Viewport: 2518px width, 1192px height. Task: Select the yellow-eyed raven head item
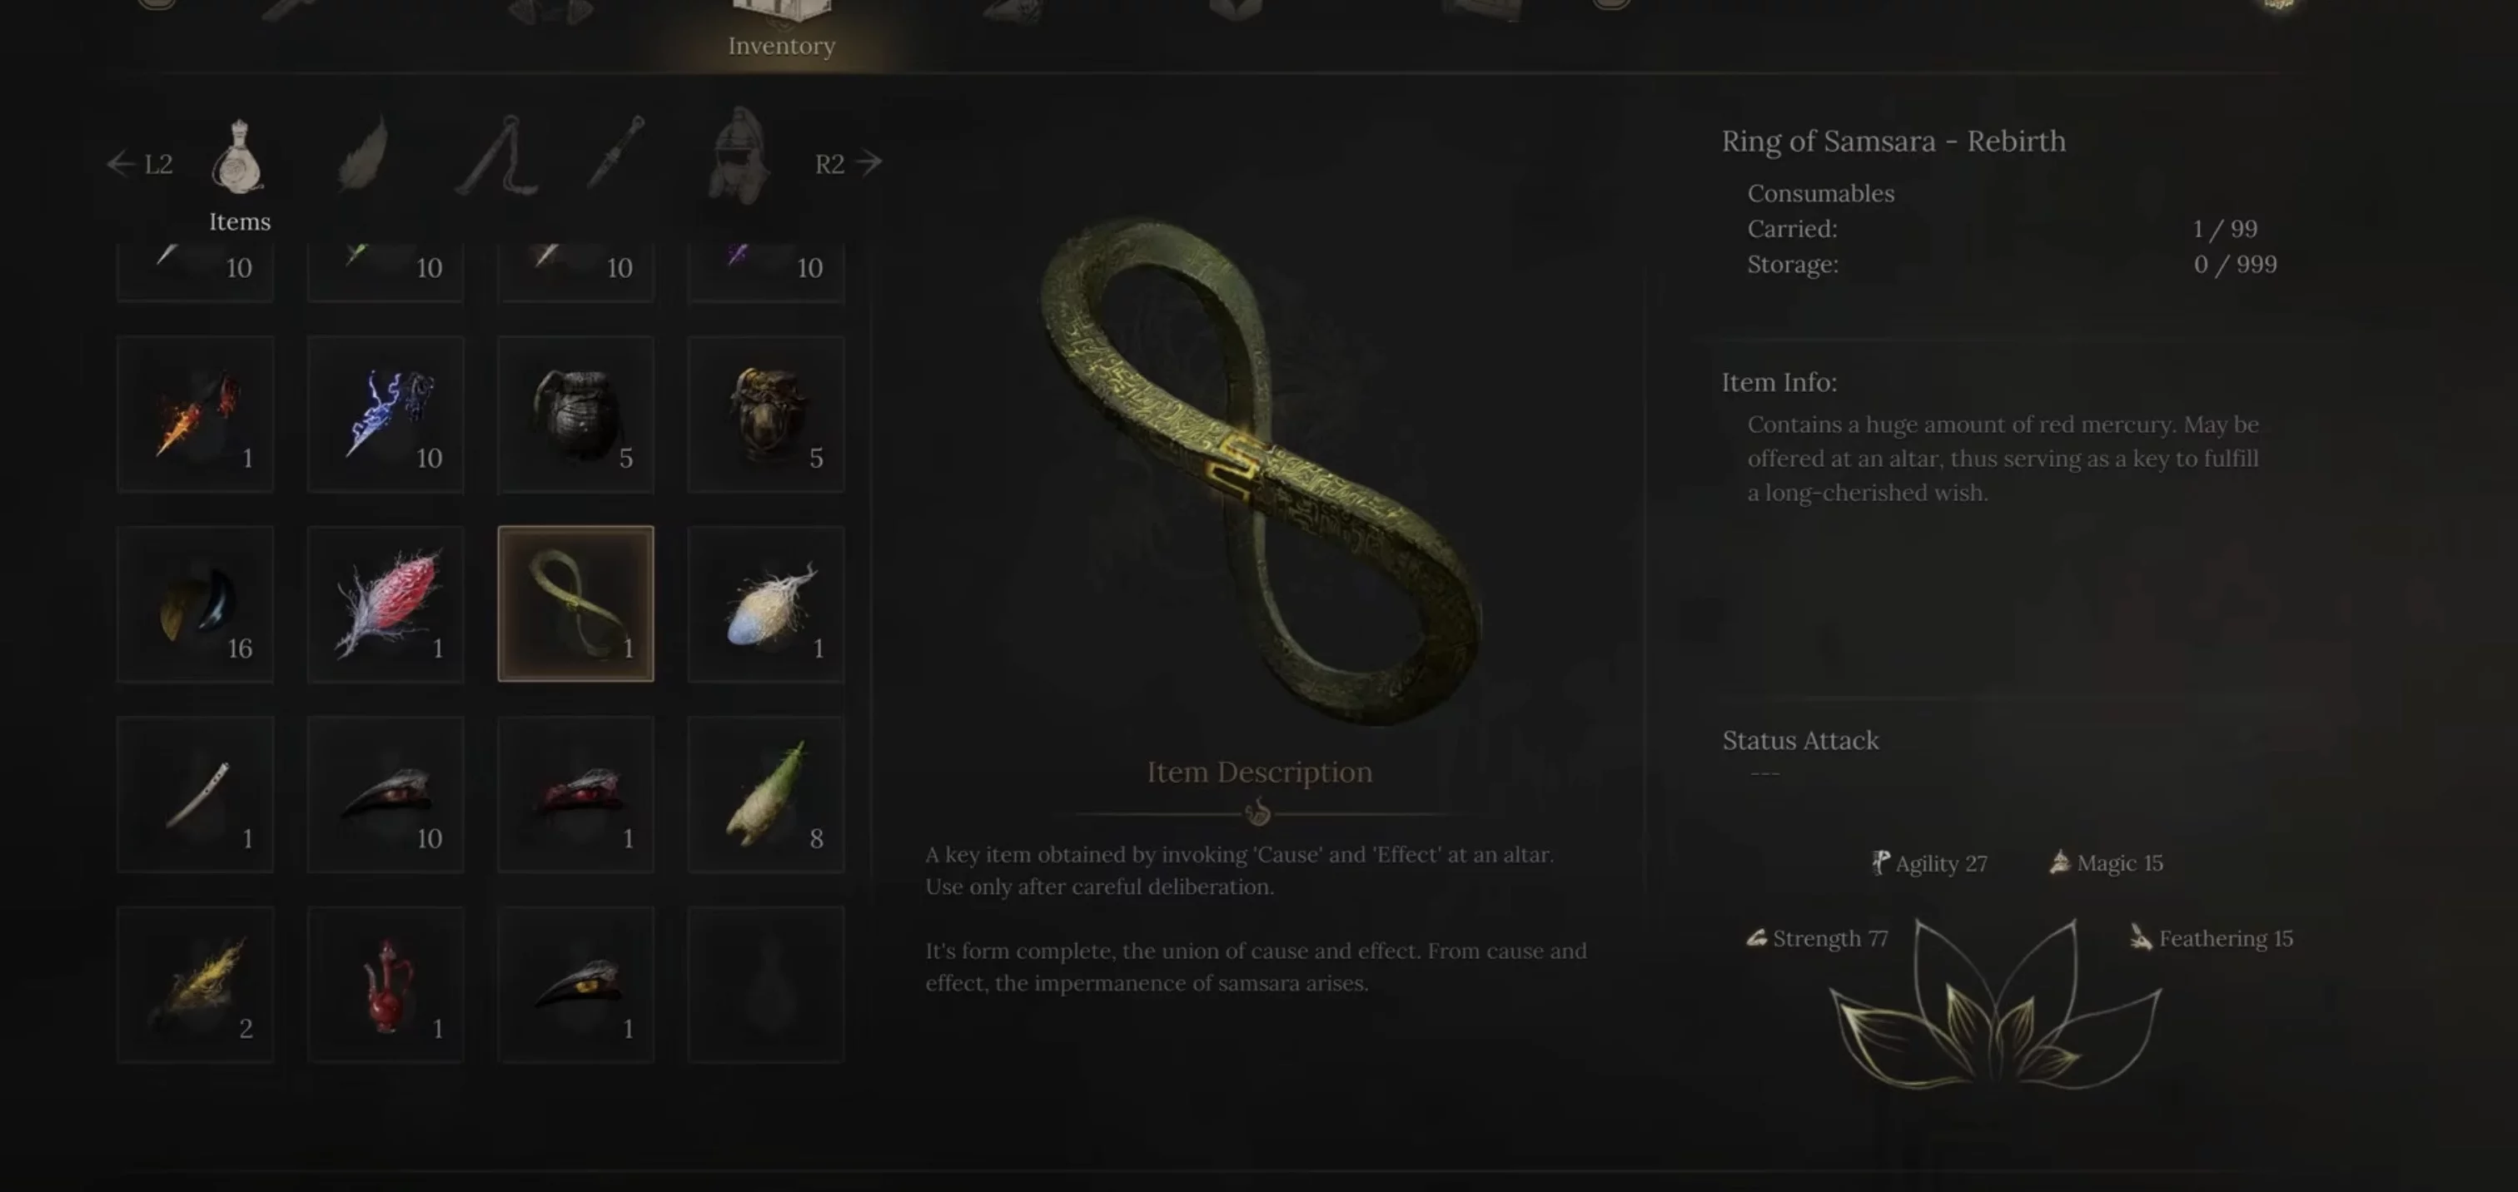tap(575, 985)
